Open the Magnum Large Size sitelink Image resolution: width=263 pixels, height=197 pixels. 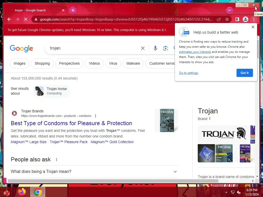pos(29,142)
